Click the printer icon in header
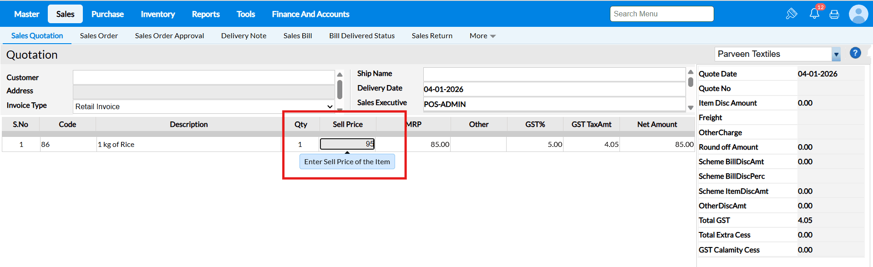 click(x=834, y=15)
